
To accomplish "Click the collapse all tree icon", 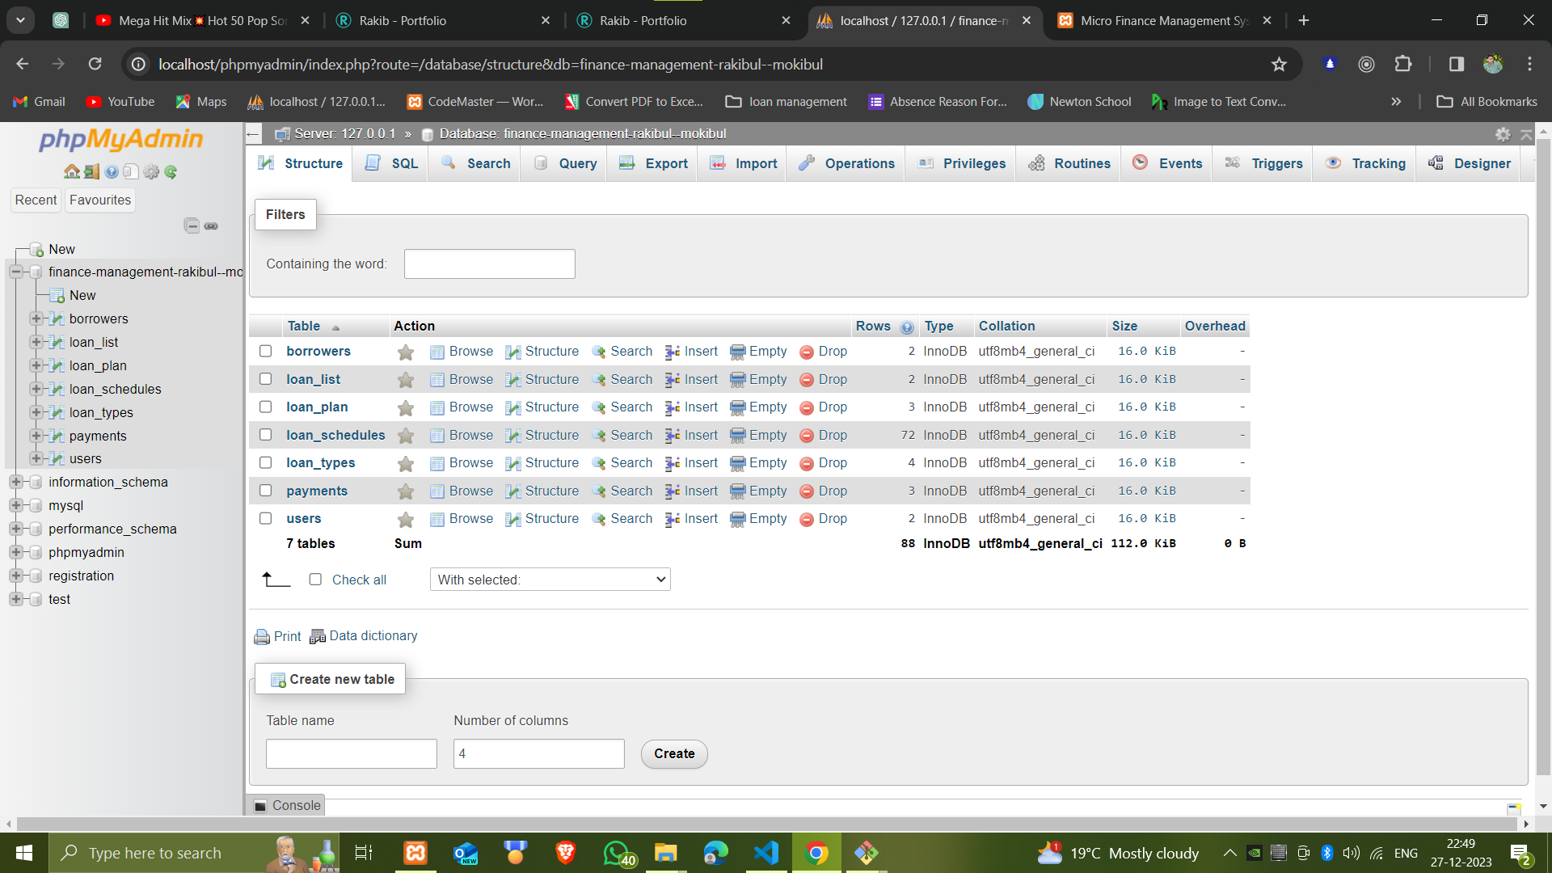I will coord(192,226).
